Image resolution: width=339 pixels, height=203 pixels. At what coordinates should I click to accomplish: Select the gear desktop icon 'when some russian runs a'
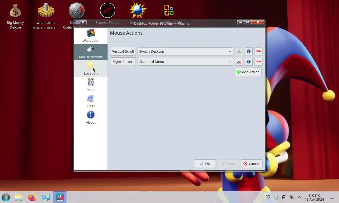[46, 16]
